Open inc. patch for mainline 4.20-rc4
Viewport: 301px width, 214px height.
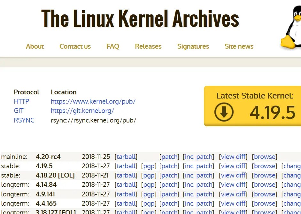(x=198, y=157)
